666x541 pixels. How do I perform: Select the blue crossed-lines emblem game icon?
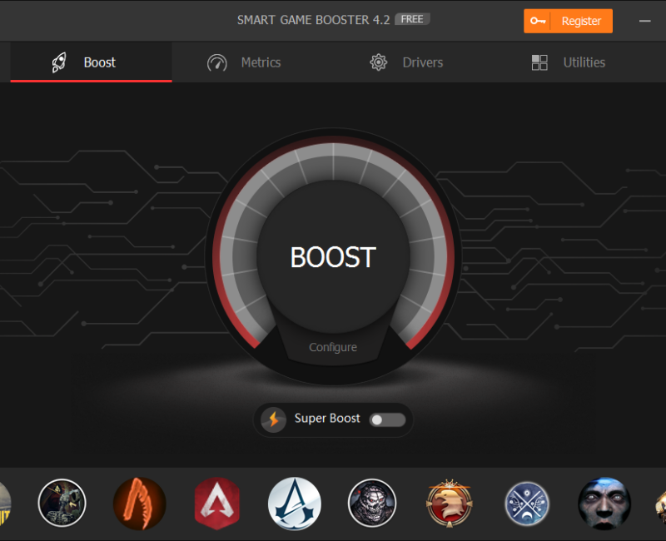point(527,504)
